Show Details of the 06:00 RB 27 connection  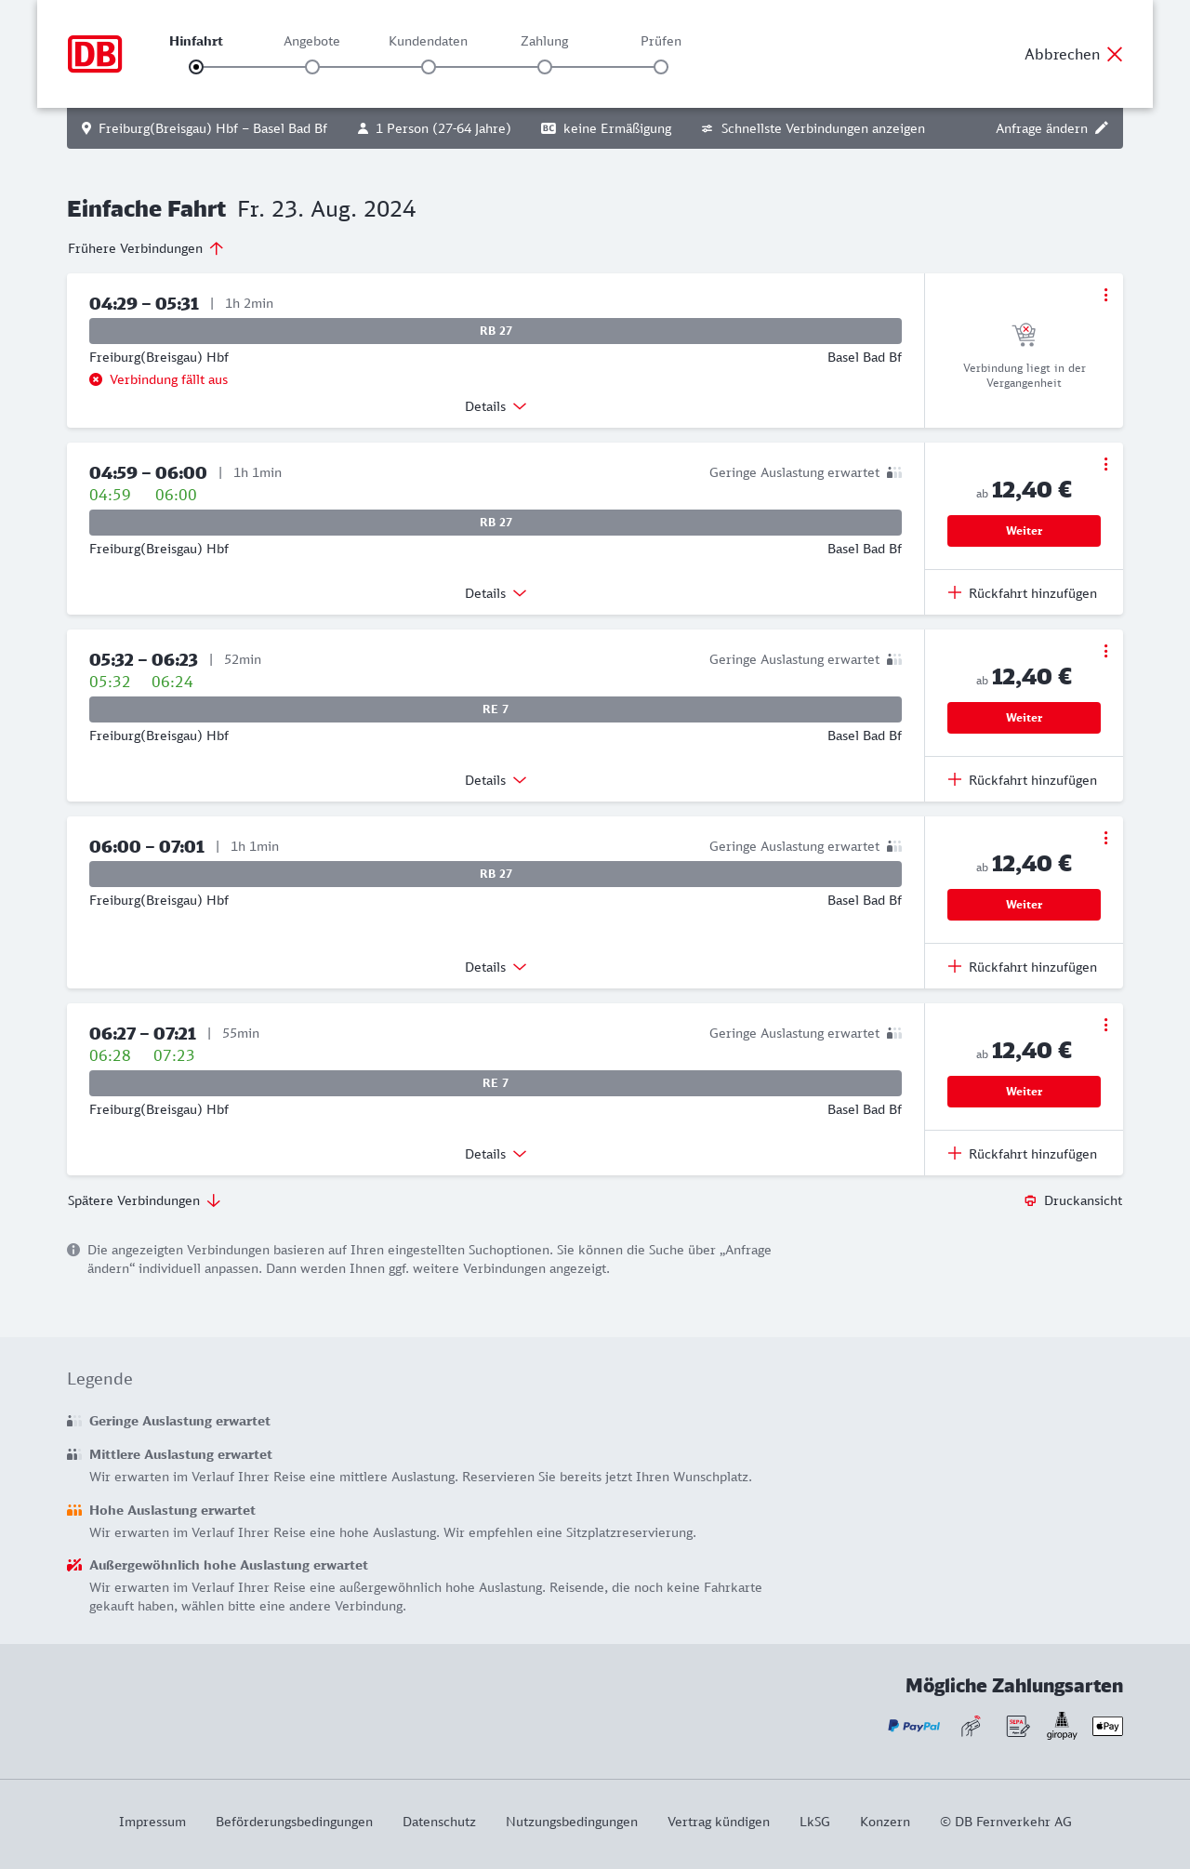coord(496,967)
